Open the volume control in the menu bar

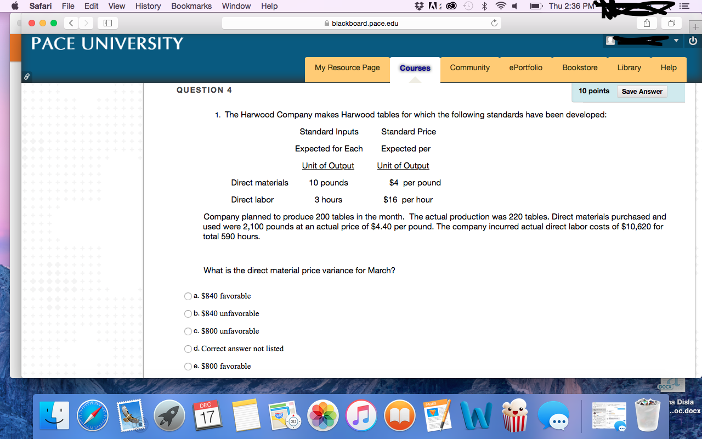click(516, 6)
